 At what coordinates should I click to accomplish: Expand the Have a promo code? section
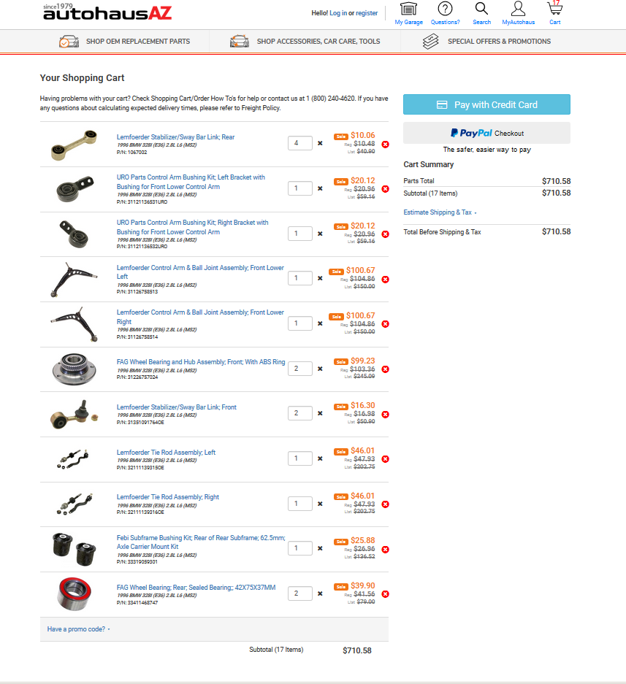point(78,629)
